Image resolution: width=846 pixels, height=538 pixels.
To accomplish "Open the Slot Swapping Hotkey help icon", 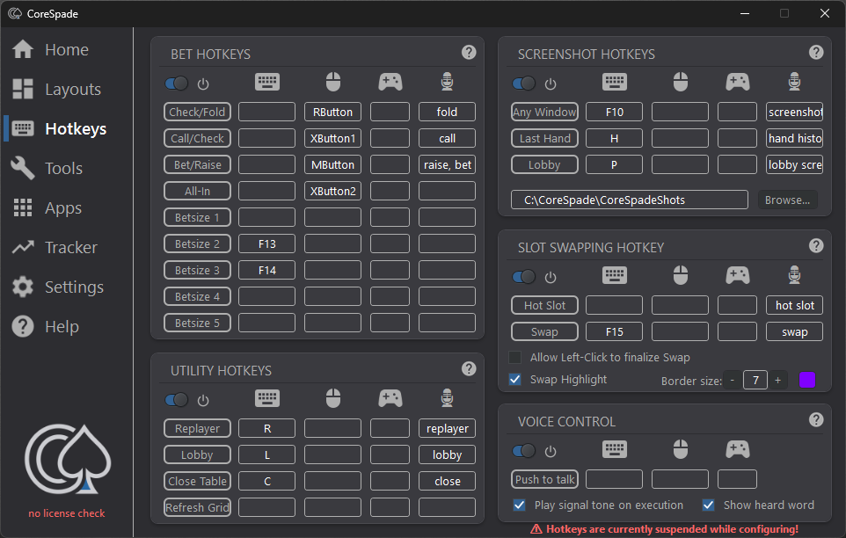I will 816,246.
